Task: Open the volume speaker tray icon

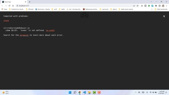Action: [153, 92]
